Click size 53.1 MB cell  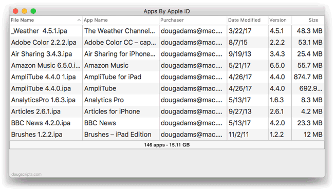point(308,42)
